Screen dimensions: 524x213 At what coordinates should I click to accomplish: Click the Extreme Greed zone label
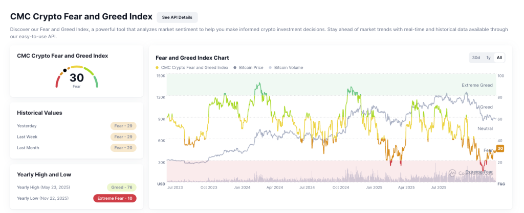click(477, 85)
